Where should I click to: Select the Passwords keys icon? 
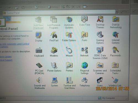point(115,50)
